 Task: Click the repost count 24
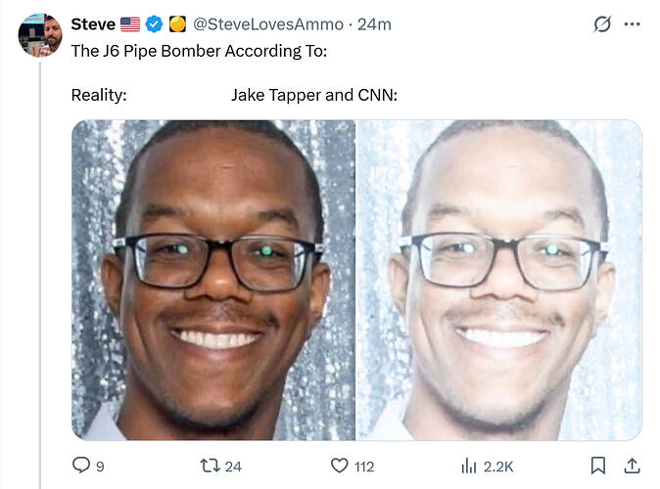(233, 467)
